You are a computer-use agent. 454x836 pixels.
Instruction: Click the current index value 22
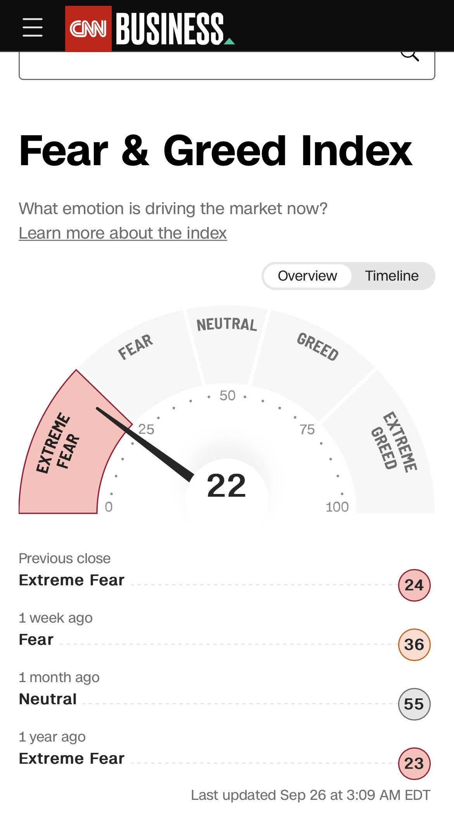[x=227, y=485]
